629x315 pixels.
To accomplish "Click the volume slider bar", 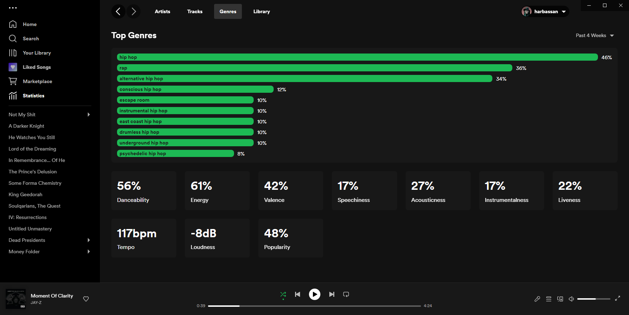I will click(593, 299).
